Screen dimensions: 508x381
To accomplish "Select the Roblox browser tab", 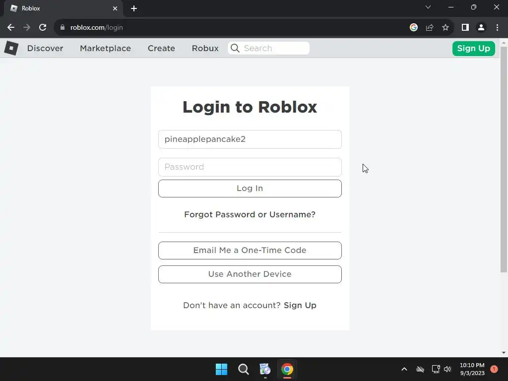I will tap(63, 8).
